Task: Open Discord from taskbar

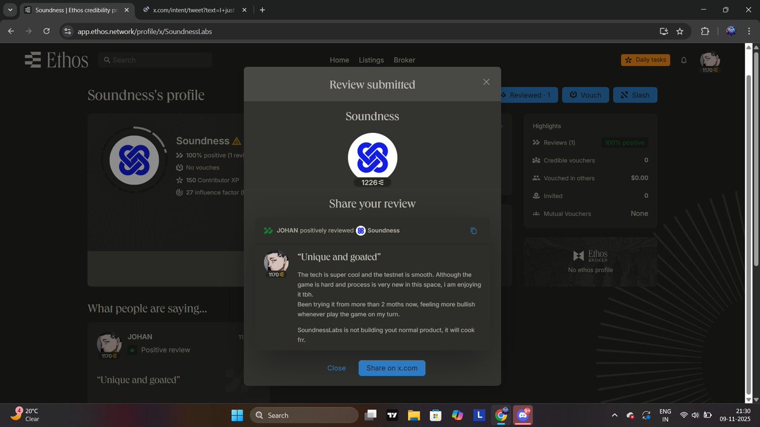Action: pos(523,415)
